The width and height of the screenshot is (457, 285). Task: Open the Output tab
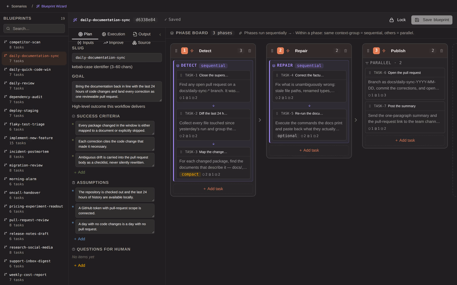(142, 34)
